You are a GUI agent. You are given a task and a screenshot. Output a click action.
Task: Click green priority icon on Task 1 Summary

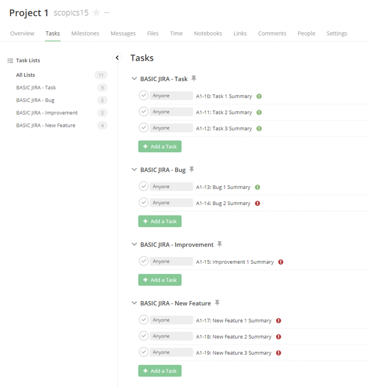pos(259,96)
